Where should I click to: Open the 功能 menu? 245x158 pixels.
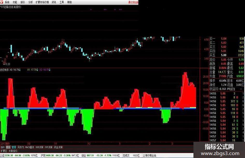click(15, 2)
